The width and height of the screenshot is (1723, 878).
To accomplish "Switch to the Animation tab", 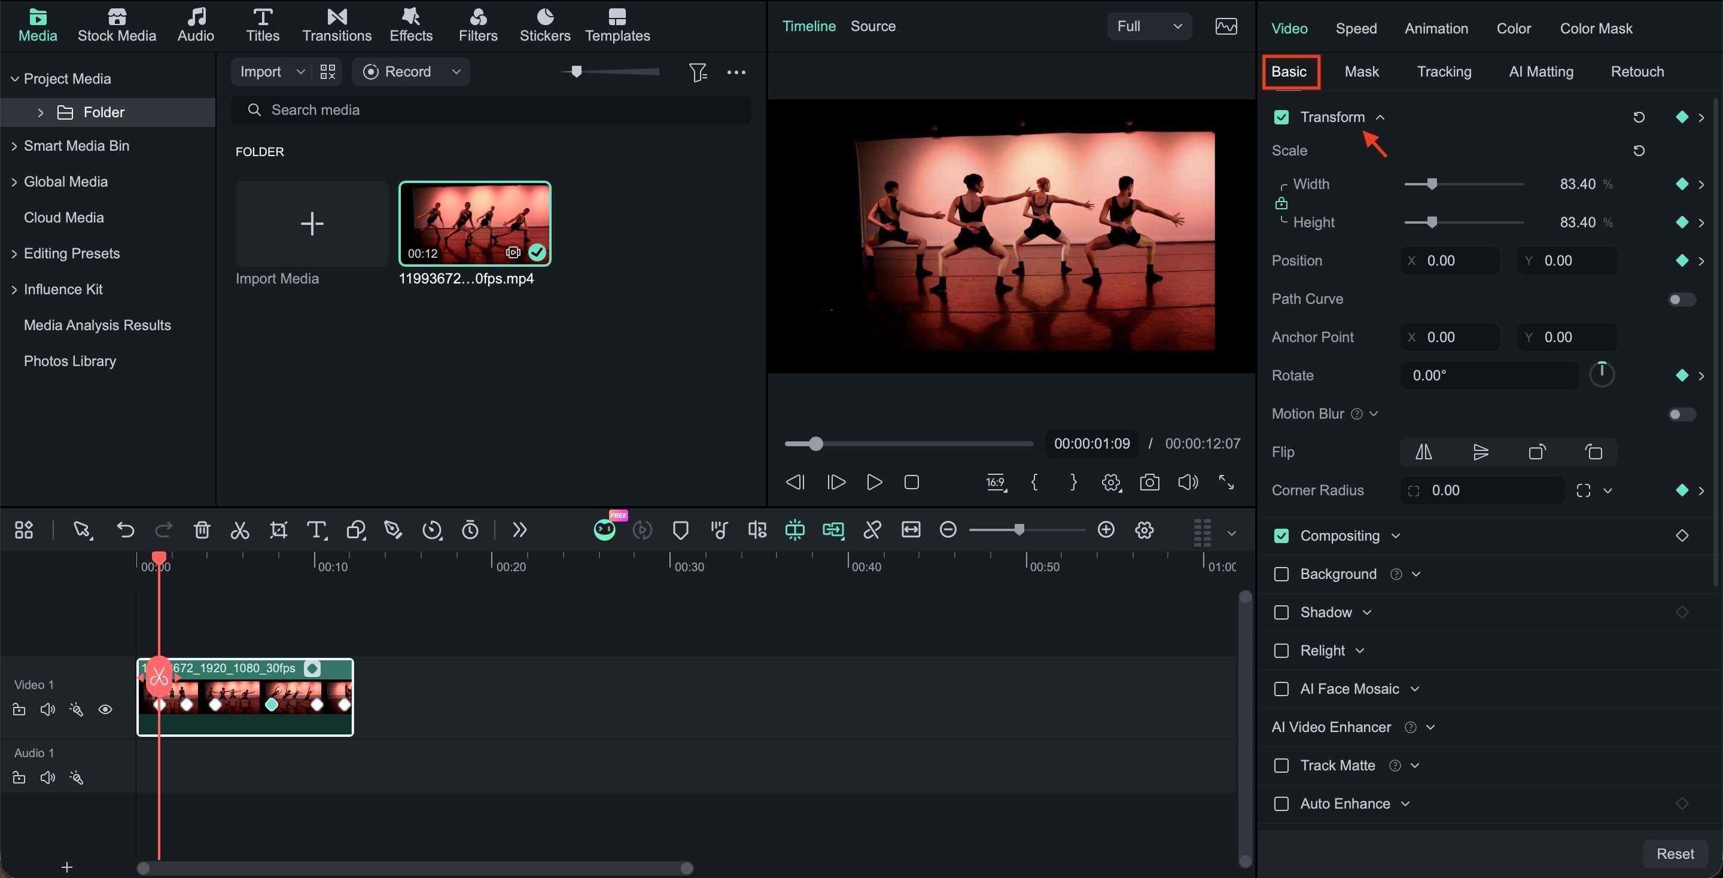I will point(1435,28).
